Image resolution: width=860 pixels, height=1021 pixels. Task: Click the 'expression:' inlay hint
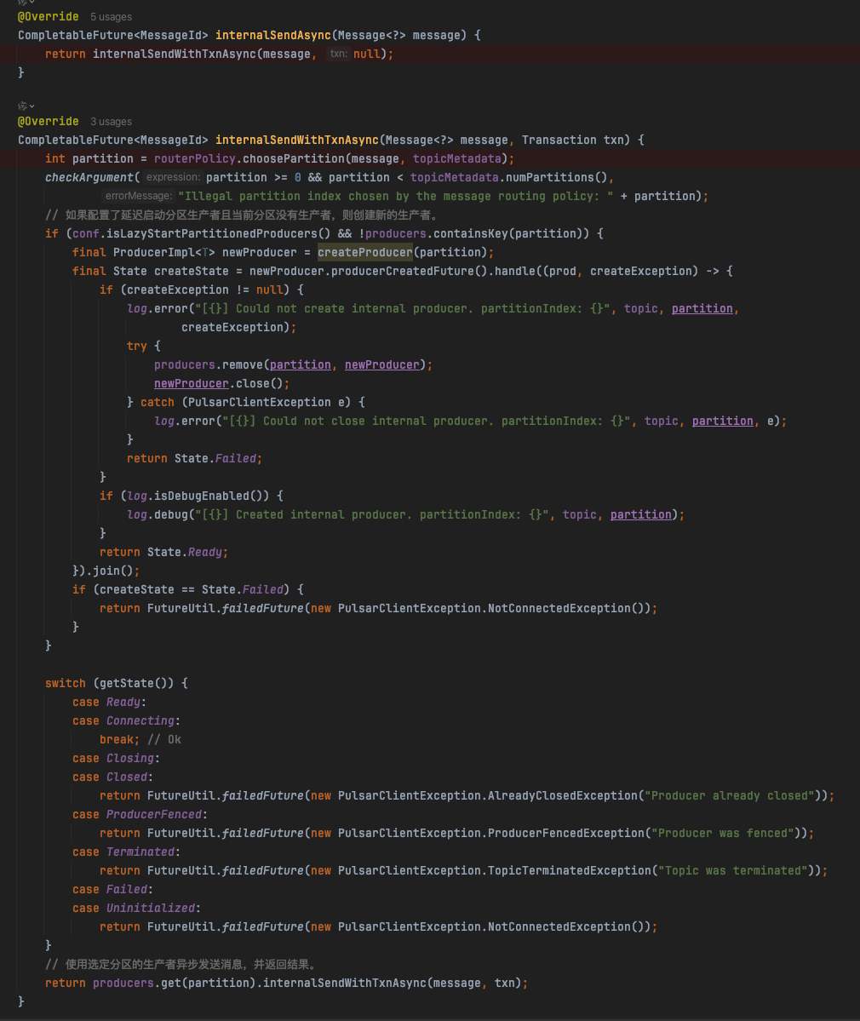[x=173, y=177]
